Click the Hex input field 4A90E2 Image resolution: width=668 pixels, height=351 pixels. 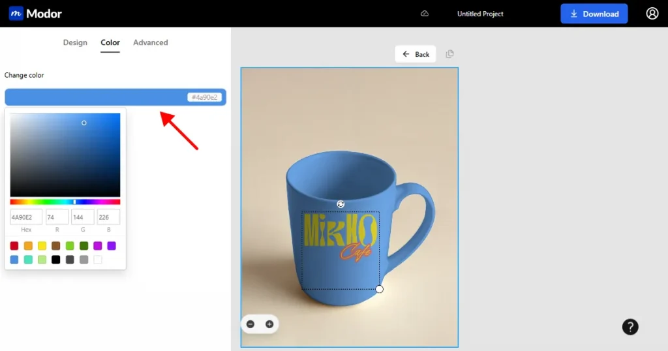point(26,217)
